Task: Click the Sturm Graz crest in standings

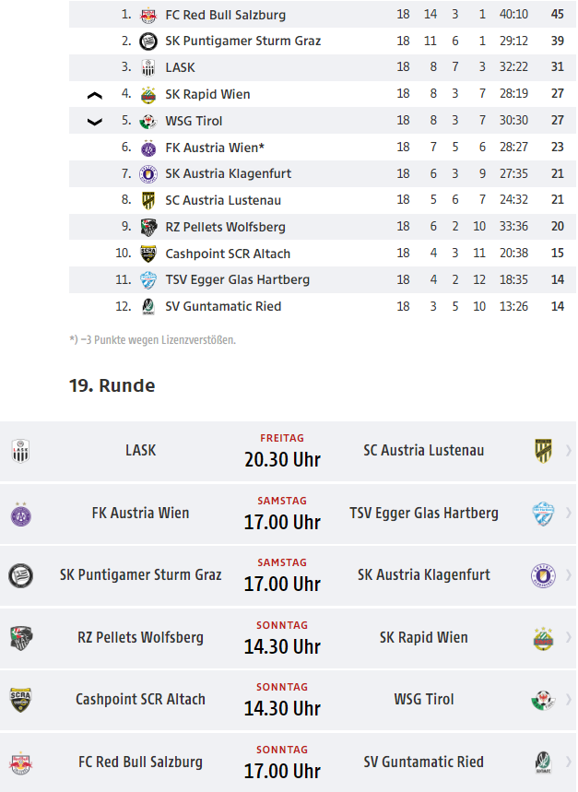Action: [147, 41]
